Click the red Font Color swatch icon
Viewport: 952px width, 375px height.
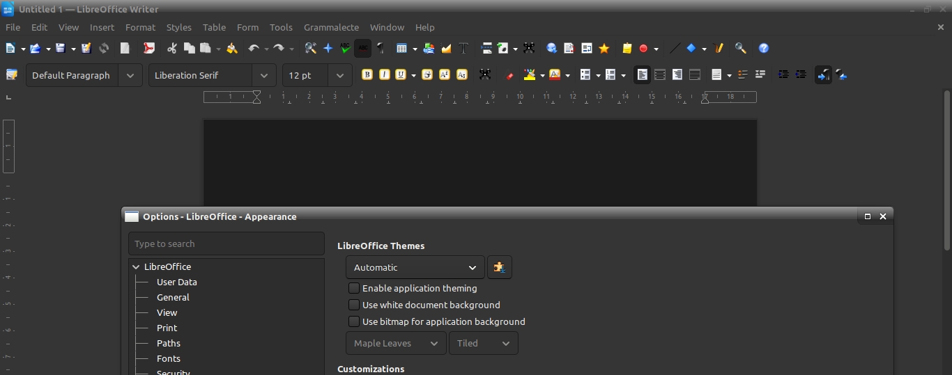pyautogui.click(x=555, y=75)
